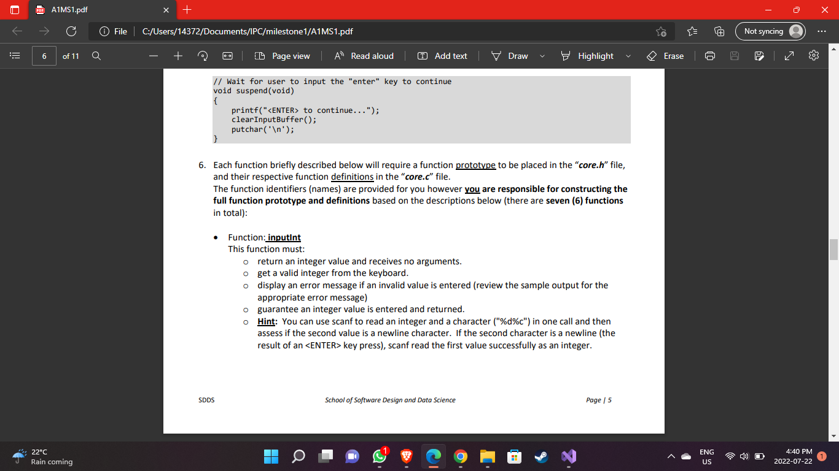The height and width of the screenshot is (471, 839).
Task: Open the document table of contents
Action: (x=15, y=56)
